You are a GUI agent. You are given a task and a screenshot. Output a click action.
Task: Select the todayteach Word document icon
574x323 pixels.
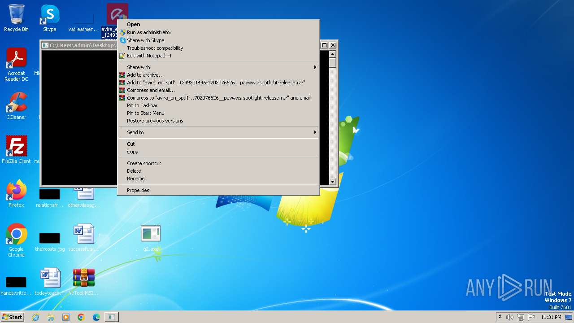50,282
